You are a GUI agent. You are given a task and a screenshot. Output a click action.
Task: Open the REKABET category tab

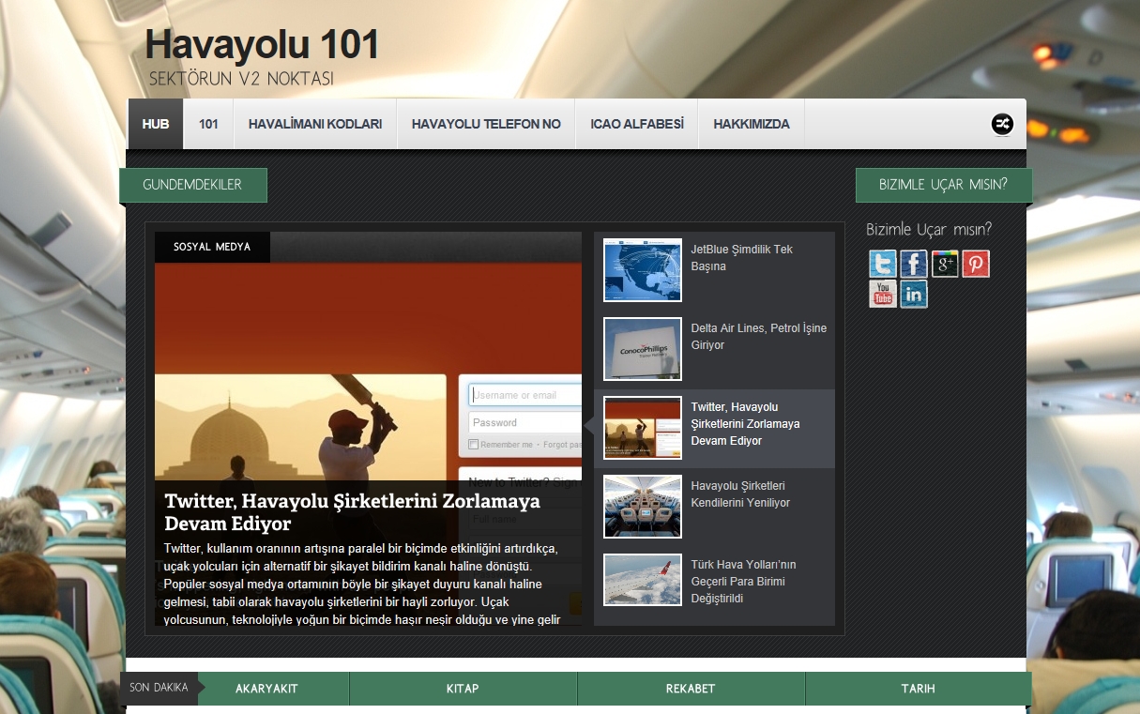click(x=691, y=689)
